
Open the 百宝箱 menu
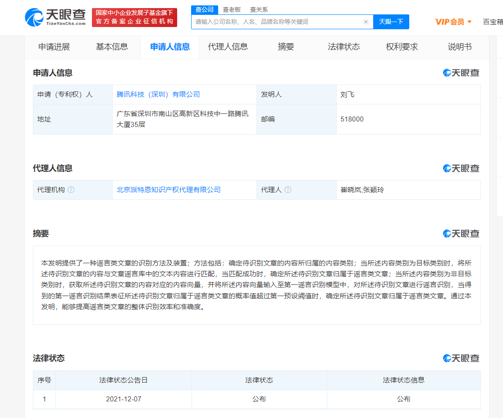(493, 22)
